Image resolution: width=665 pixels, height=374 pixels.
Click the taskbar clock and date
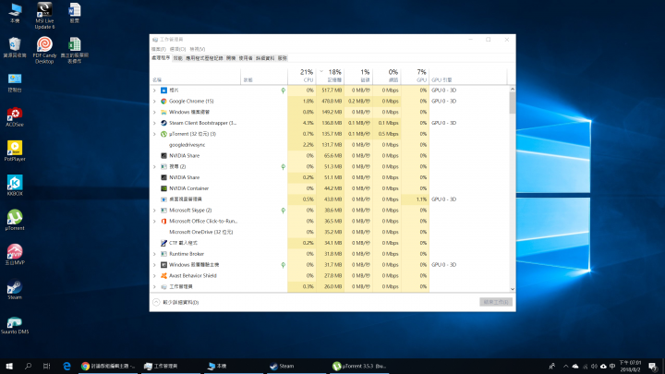point(630,367)
